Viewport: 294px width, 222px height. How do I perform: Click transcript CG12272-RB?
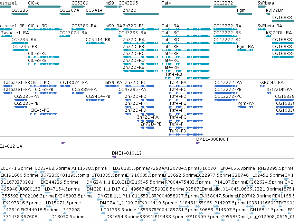[x=225, y=36]
